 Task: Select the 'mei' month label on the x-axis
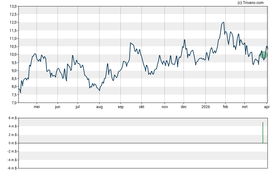[37, 107]
